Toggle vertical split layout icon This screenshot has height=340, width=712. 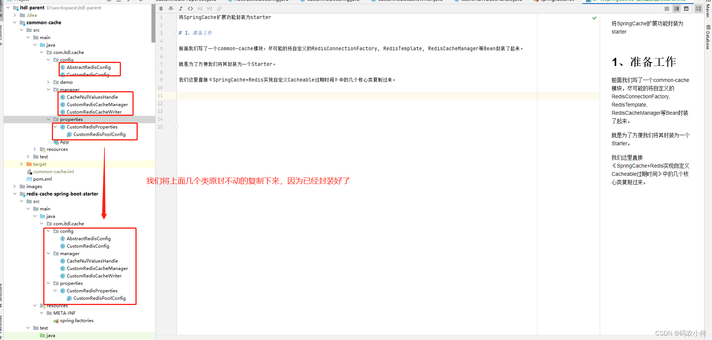click(698, 9)
